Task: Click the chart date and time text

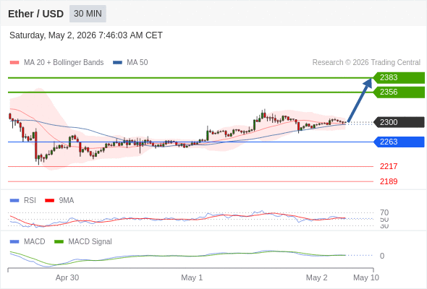Action: [86, 35]
